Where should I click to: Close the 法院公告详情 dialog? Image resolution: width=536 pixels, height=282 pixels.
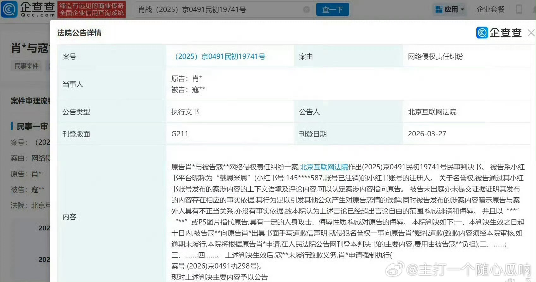point(531,33)
